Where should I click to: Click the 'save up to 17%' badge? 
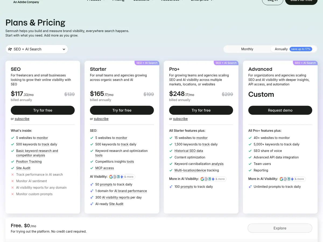point(301,49)
